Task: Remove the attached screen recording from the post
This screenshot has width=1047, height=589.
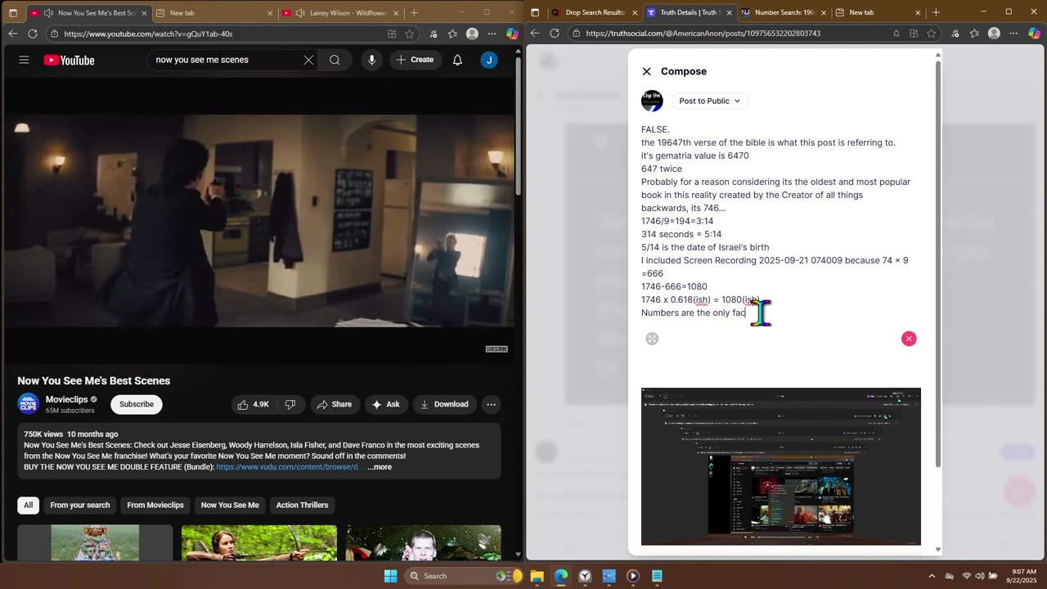Action: coord(909,339)
